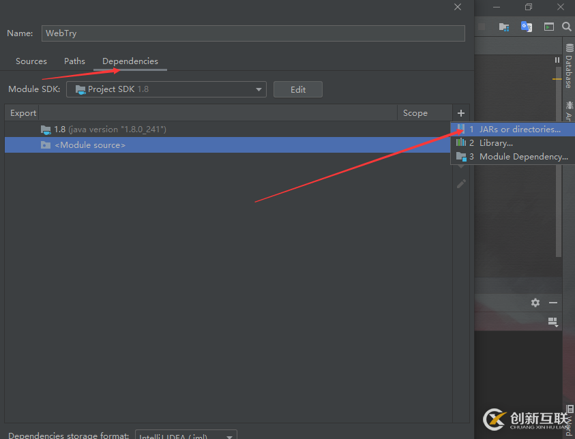Click in the module Name field
Viewport: 575px width, 439px height.
253,33
